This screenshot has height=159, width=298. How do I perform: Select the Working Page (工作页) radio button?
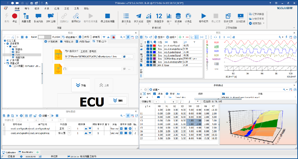80,37
